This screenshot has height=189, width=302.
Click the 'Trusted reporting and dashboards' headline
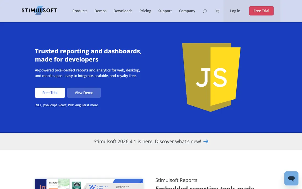88,55
